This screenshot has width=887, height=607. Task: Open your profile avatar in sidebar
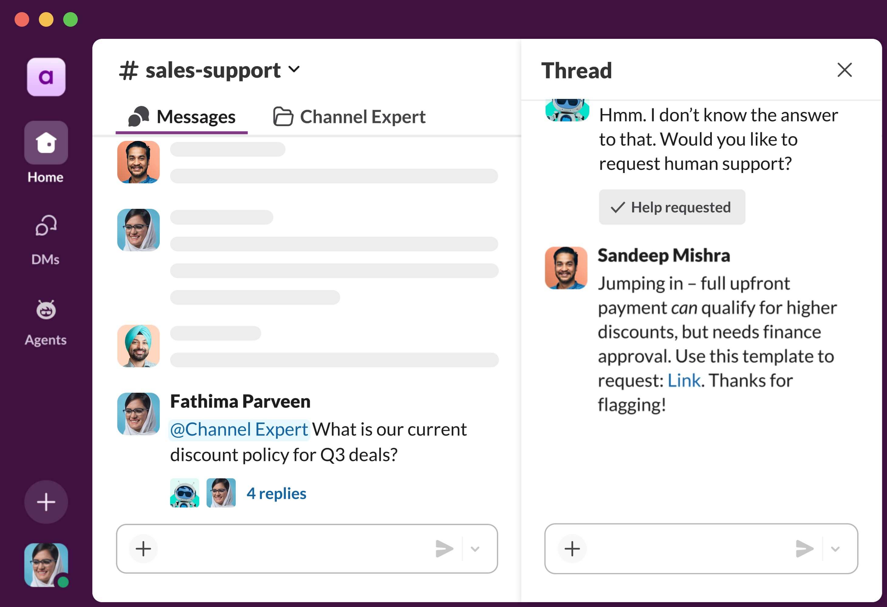click(46, 565)
